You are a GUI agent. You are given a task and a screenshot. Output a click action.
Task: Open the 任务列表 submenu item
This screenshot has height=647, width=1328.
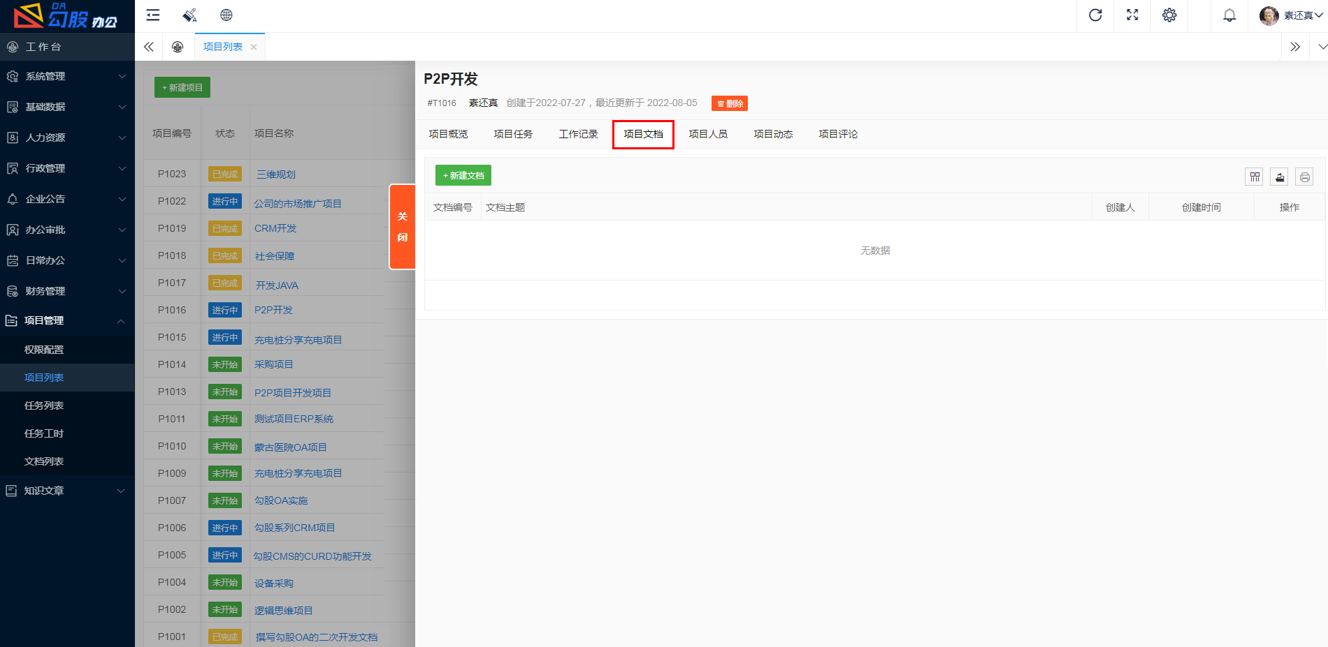(x=44, y=406)
